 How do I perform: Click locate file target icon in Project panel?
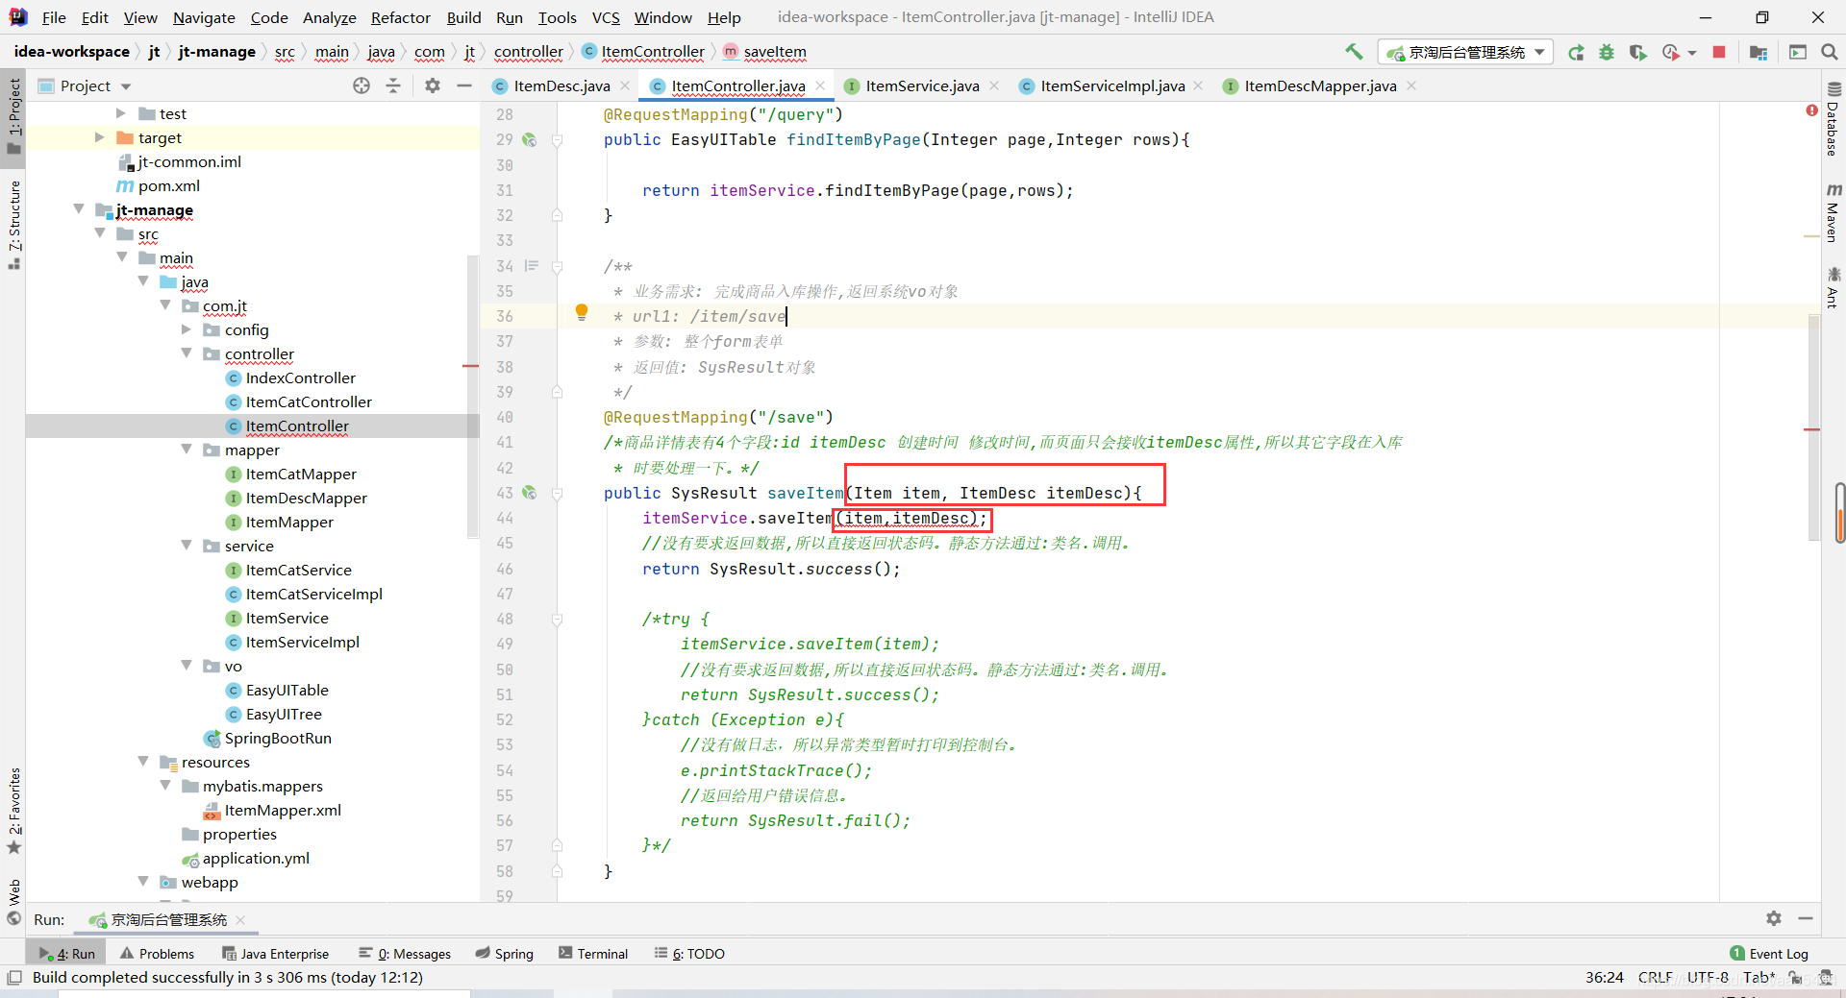click(362, 85)
